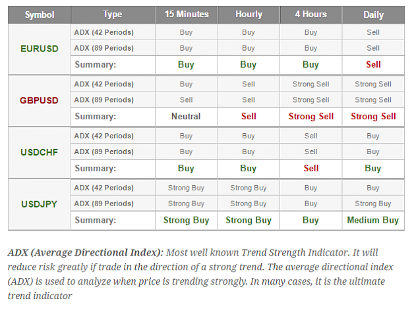Click the 4 Hours column header
412x309 pixels.
(311, 14)
